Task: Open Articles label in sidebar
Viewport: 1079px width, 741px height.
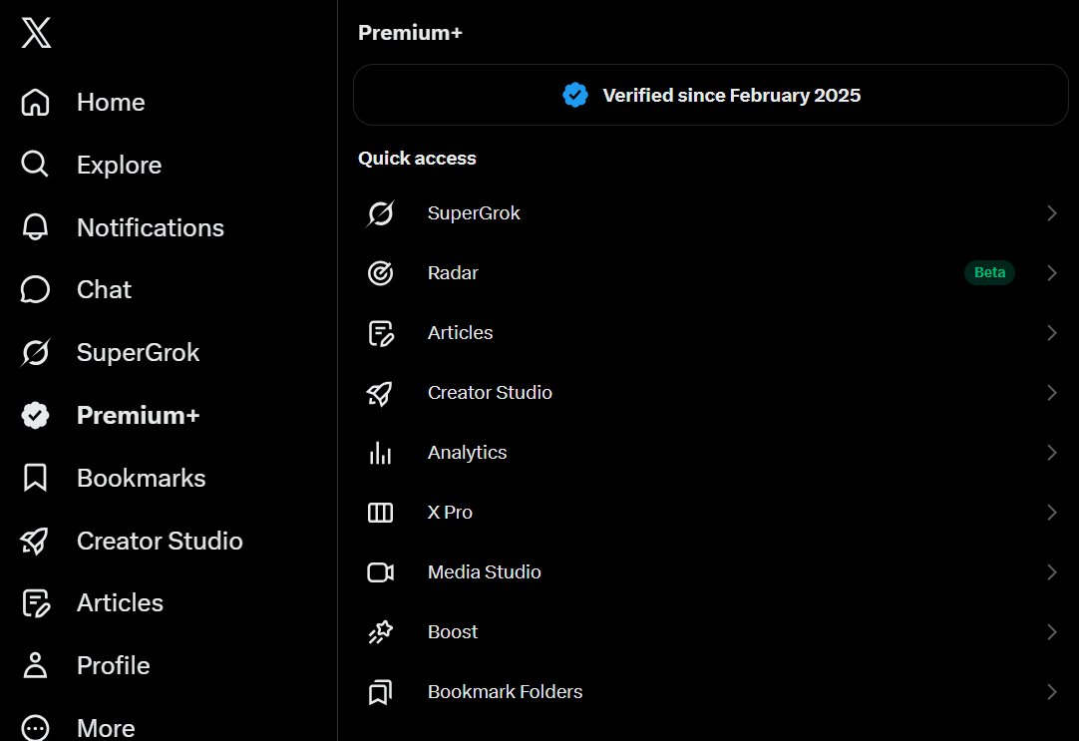Action: pos(121,602)
